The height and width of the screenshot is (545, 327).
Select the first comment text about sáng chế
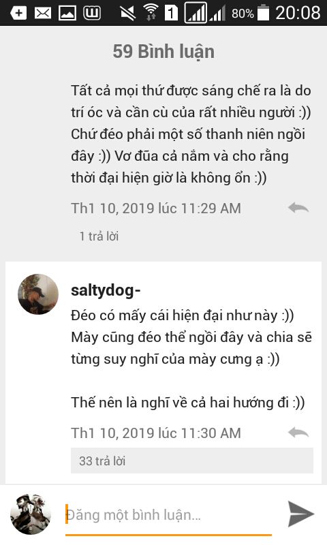point(191,134)
